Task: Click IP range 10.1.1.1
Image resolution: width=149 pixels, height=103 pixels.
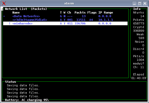Action: [106, 20]
